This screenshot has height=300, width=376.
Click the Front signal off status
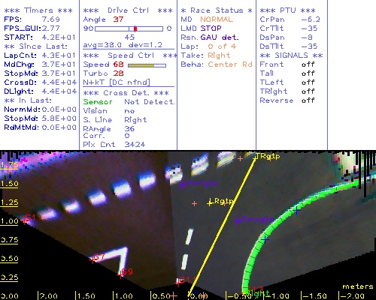[x=308, y=64]
